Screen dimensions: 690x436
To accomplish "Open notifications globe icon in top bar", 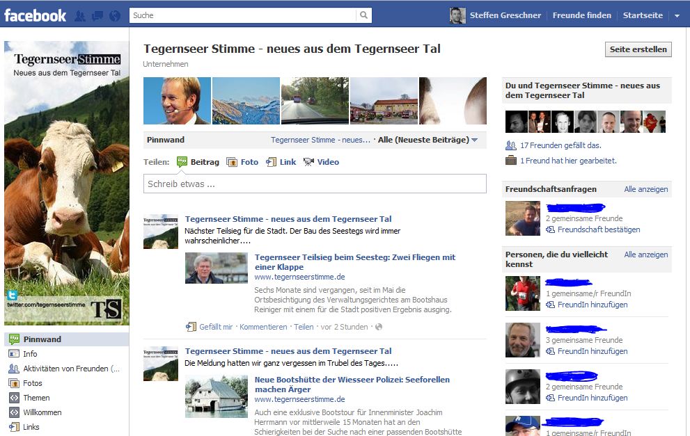I will pyautogui.click(x=115, y=16).
